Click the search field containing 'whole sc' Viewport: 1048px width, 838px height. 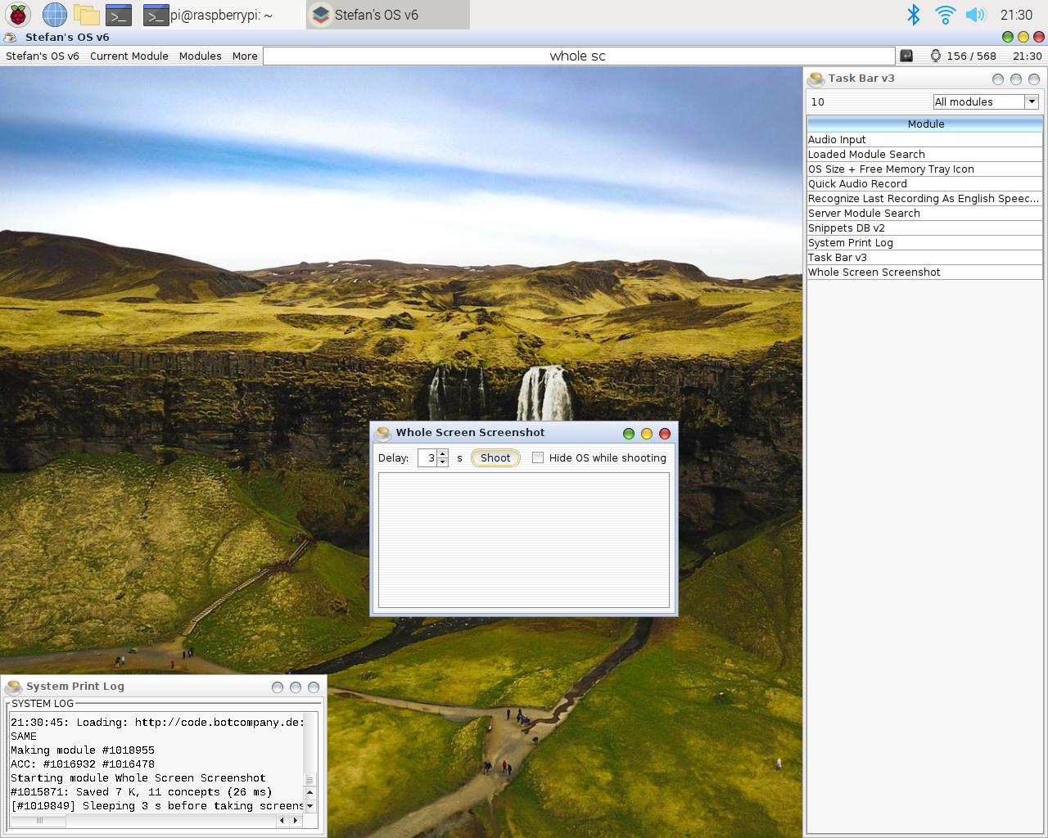click(578, 56)
